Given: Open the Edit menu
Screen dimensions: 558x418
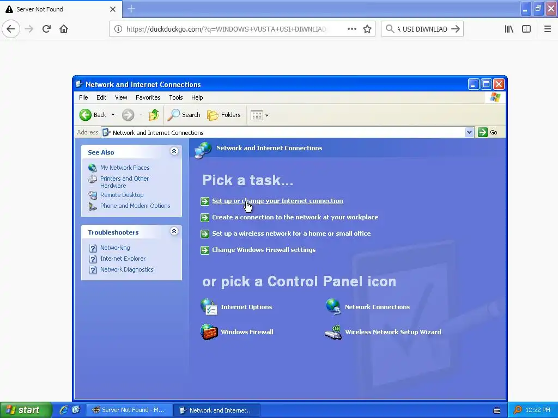Looking at the screenshot, I should [x=101, y=97].
